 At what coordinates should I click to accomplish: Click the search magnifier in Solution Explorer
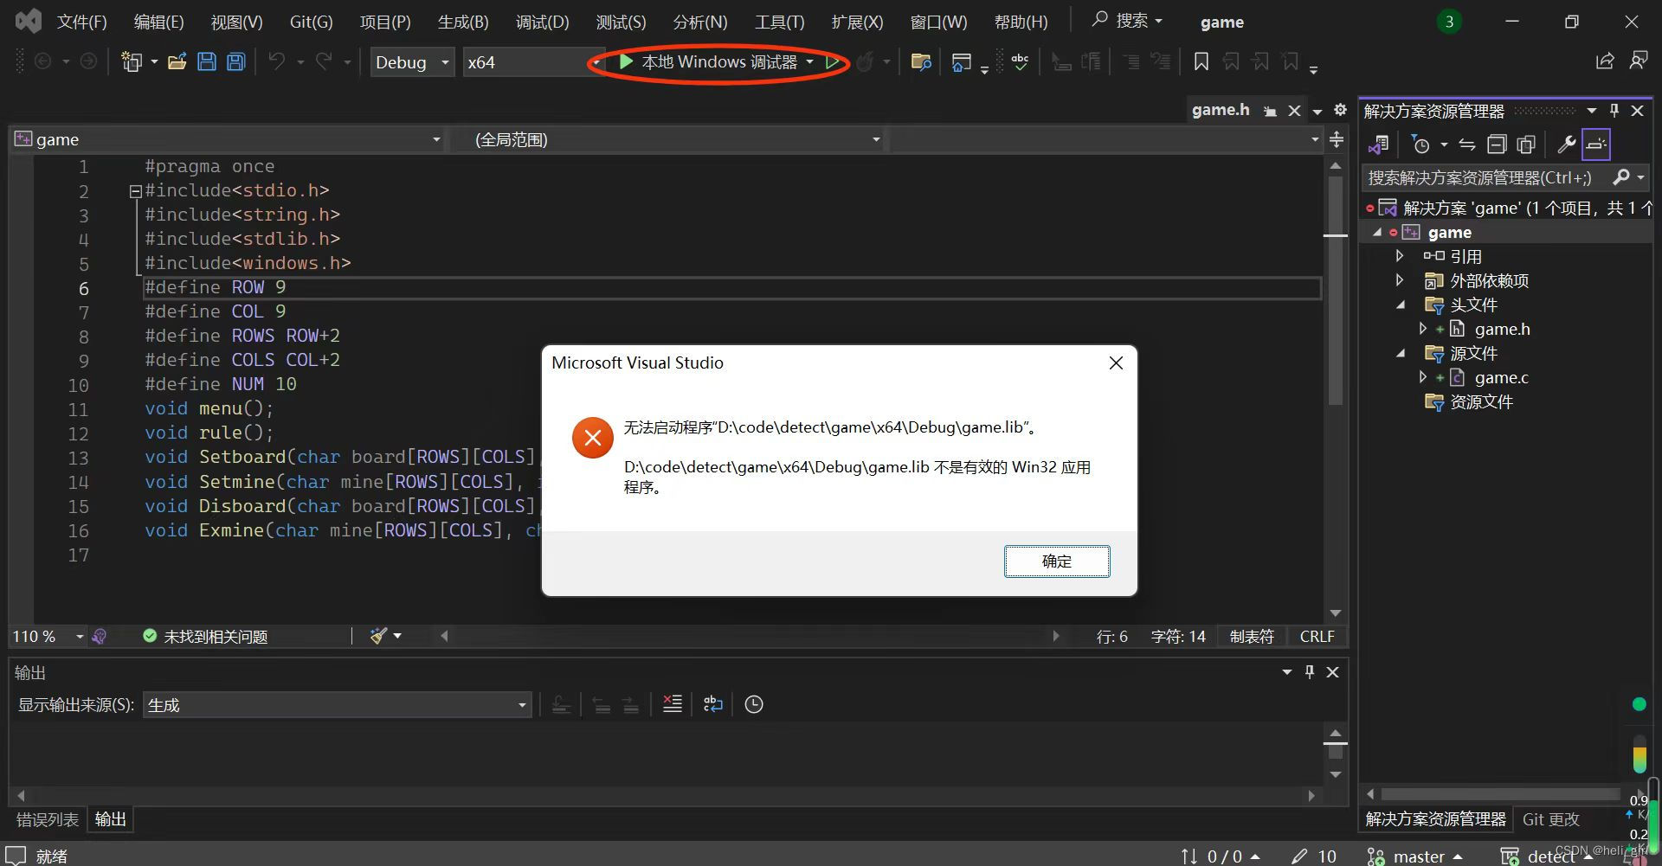point(1621,177)
